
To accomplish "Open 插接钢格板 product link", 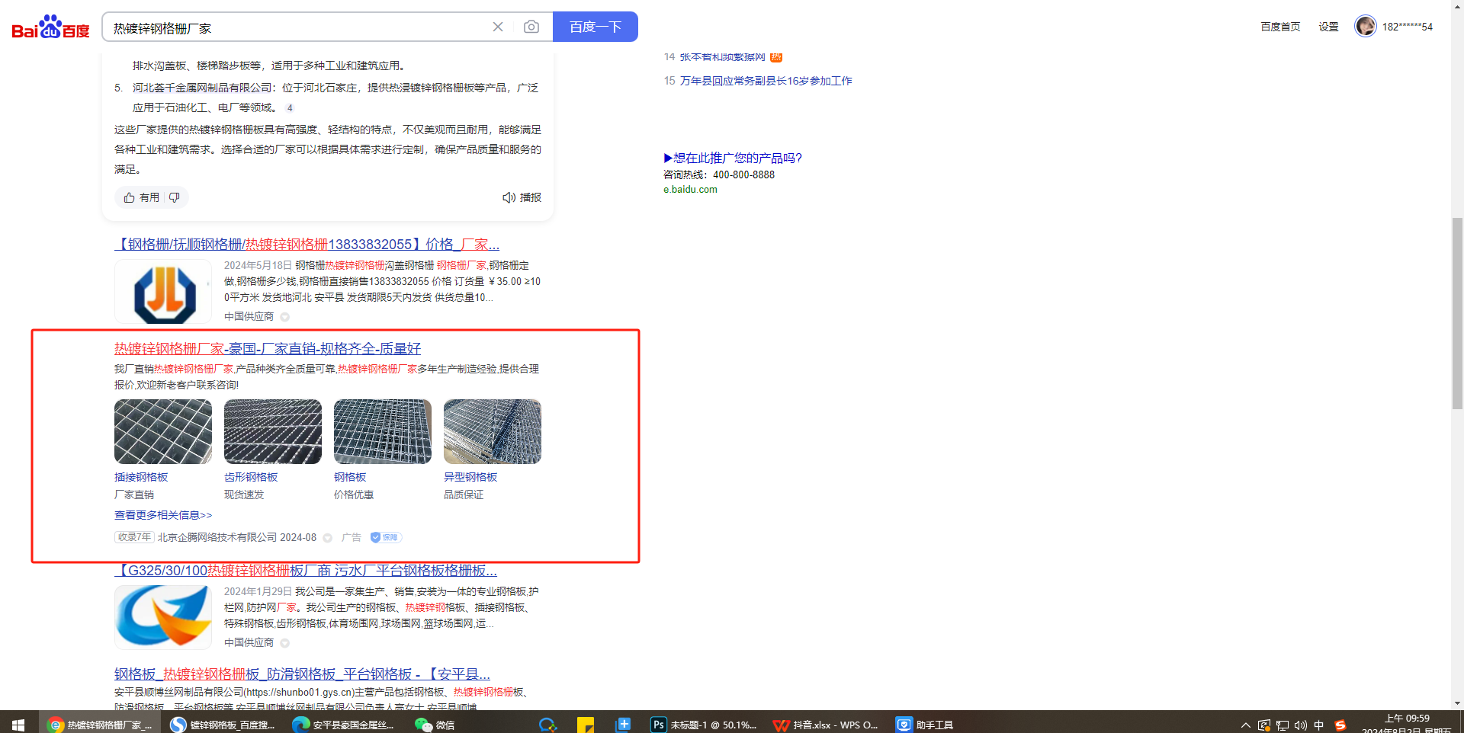I will (x=141, y=477).
